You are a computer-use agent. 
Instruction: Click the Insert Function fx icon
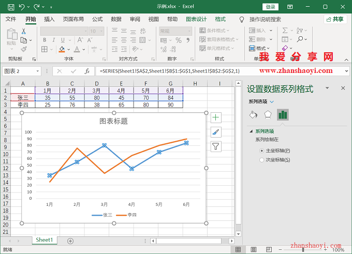(87, 71)
